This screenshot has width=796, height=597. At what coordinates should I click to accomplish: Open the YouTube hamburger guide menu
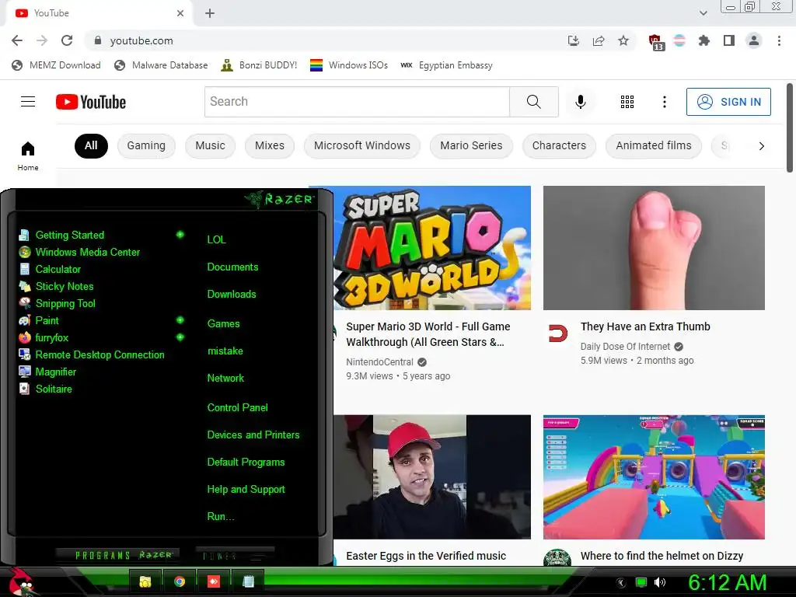pos(28,102)
